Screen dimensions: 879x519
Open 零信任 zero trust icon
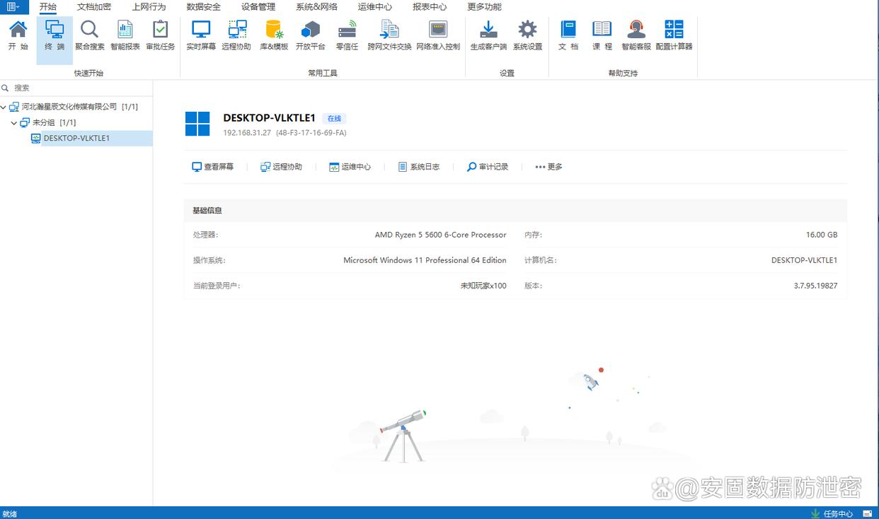click(347, 35)
